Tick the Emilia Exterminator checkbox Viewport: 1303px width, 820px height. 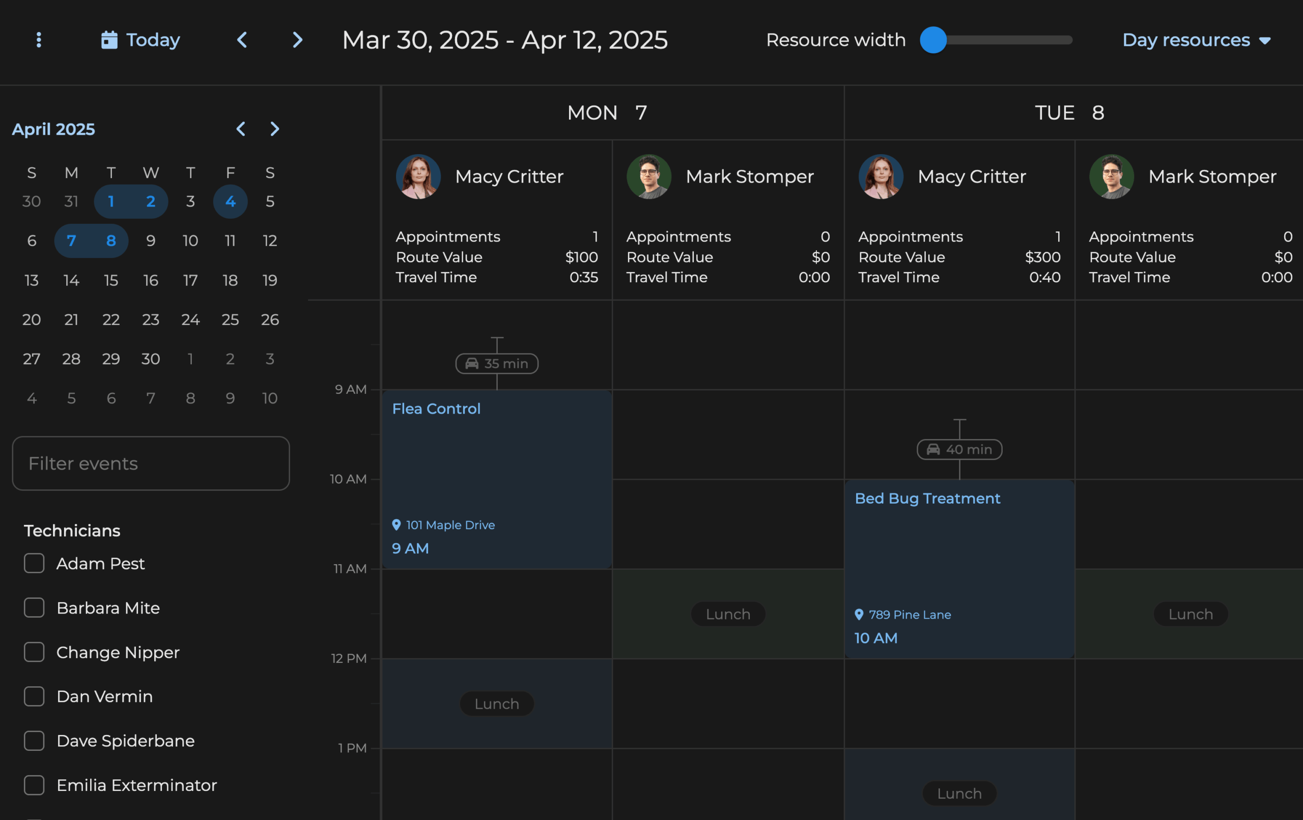click(x=34, y=785)
